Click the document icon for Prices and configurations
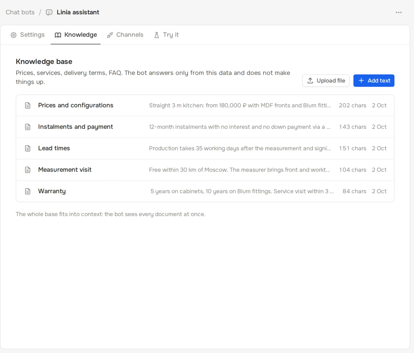The width and height of the screenshot is (414, 353). point(28,105)
